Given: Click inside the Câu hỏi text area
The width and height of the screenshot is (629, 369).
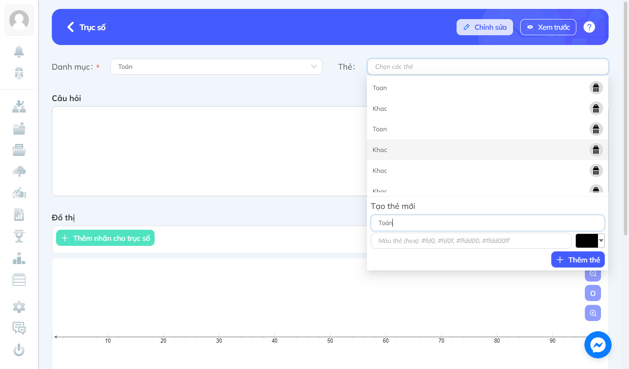Looking at the screenshot, I should [209, 151].
